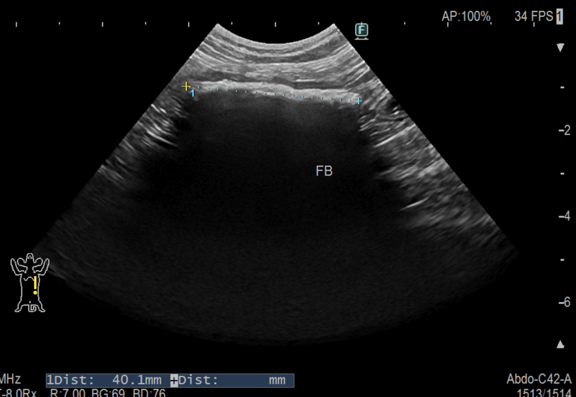The image size is (576, 397).
Task: Click the AP:100% acoustic power readout
Action: [x=466, y=17]
